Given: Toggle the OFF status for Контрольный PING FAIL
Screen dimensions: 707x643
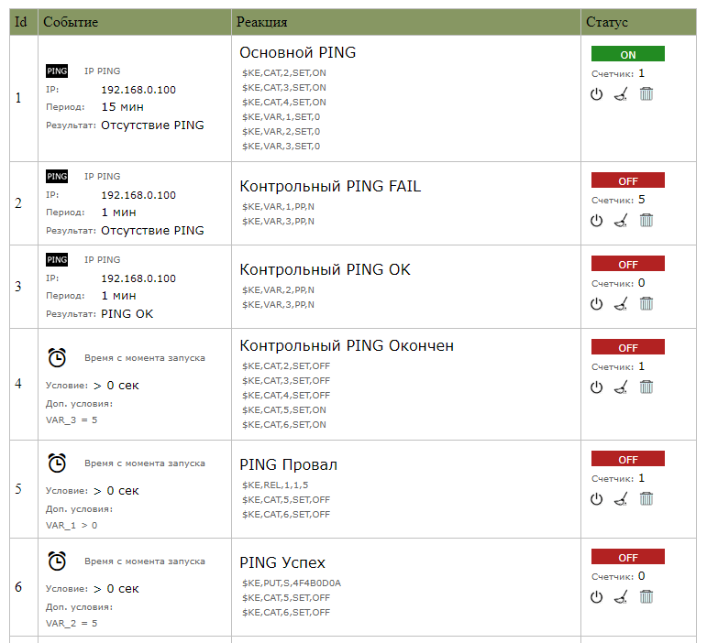Looking at the screenshot, I should [628, 180].
